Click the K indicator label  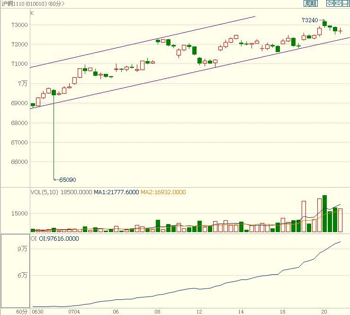[x=32, y=13]
